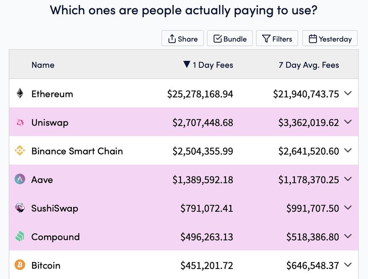
Task: Sort by 1 Day Fees column
Action: click(x=208, y=65)
